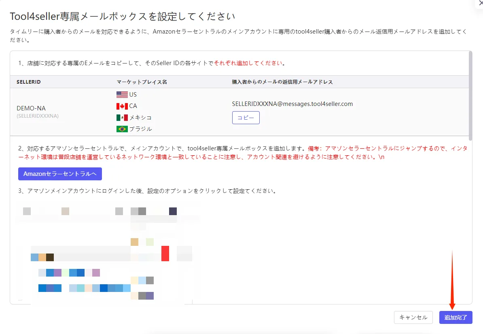Click the DEMO-NA seller name

point(31,108)
